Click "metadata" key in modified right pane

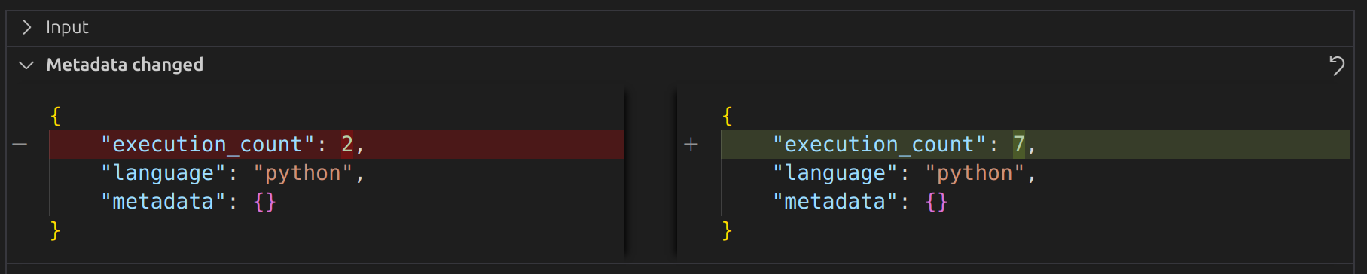(x=835, y=202)
